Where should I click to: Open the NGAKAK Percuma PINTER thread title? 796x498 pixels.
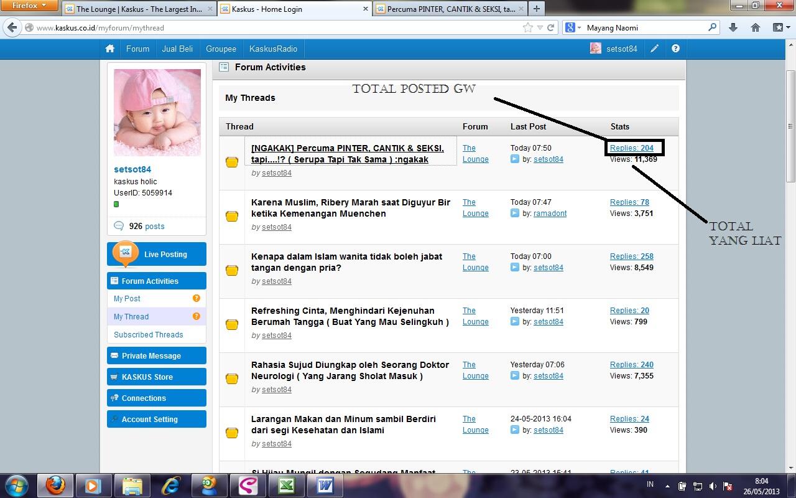348,154
